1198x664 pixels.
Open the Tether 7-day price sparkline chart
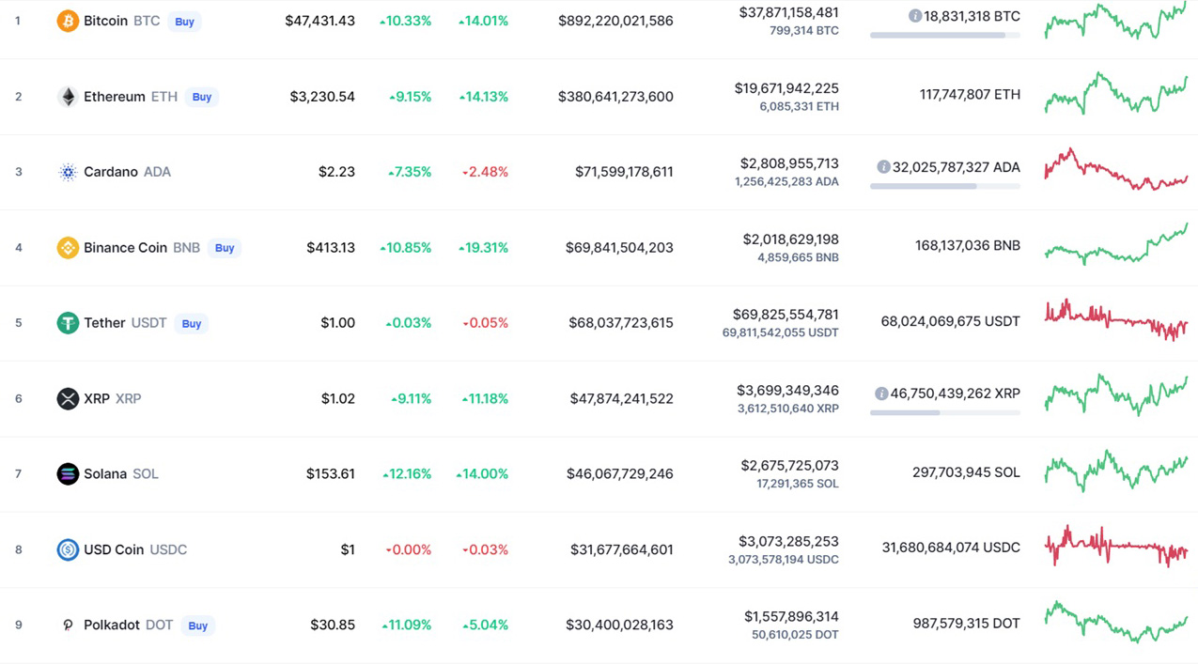(1115, 319)
